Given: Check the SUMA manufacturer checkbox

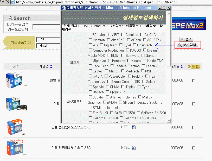Looking at the screenshot, I should (107, 86).
